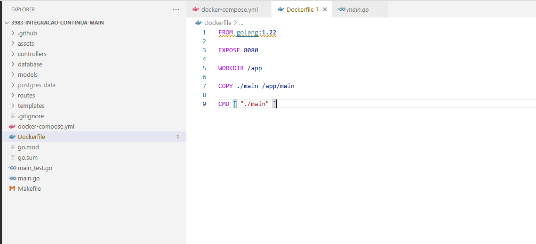Click the go.mod file icon

coord(13,147)
